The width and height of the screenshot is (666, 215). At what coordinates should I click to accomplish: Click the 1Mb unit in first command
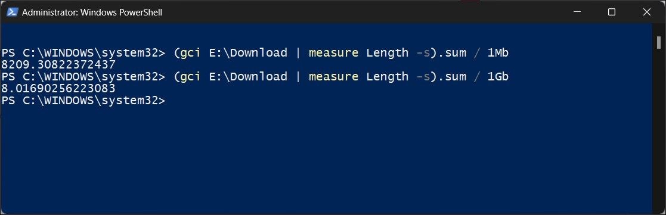(498, 53)
